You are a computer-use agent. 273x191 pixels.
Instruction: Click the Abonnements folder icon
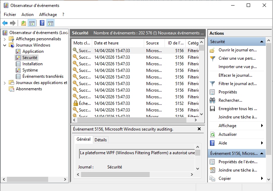pyautogui.click(x=11, y=89)
